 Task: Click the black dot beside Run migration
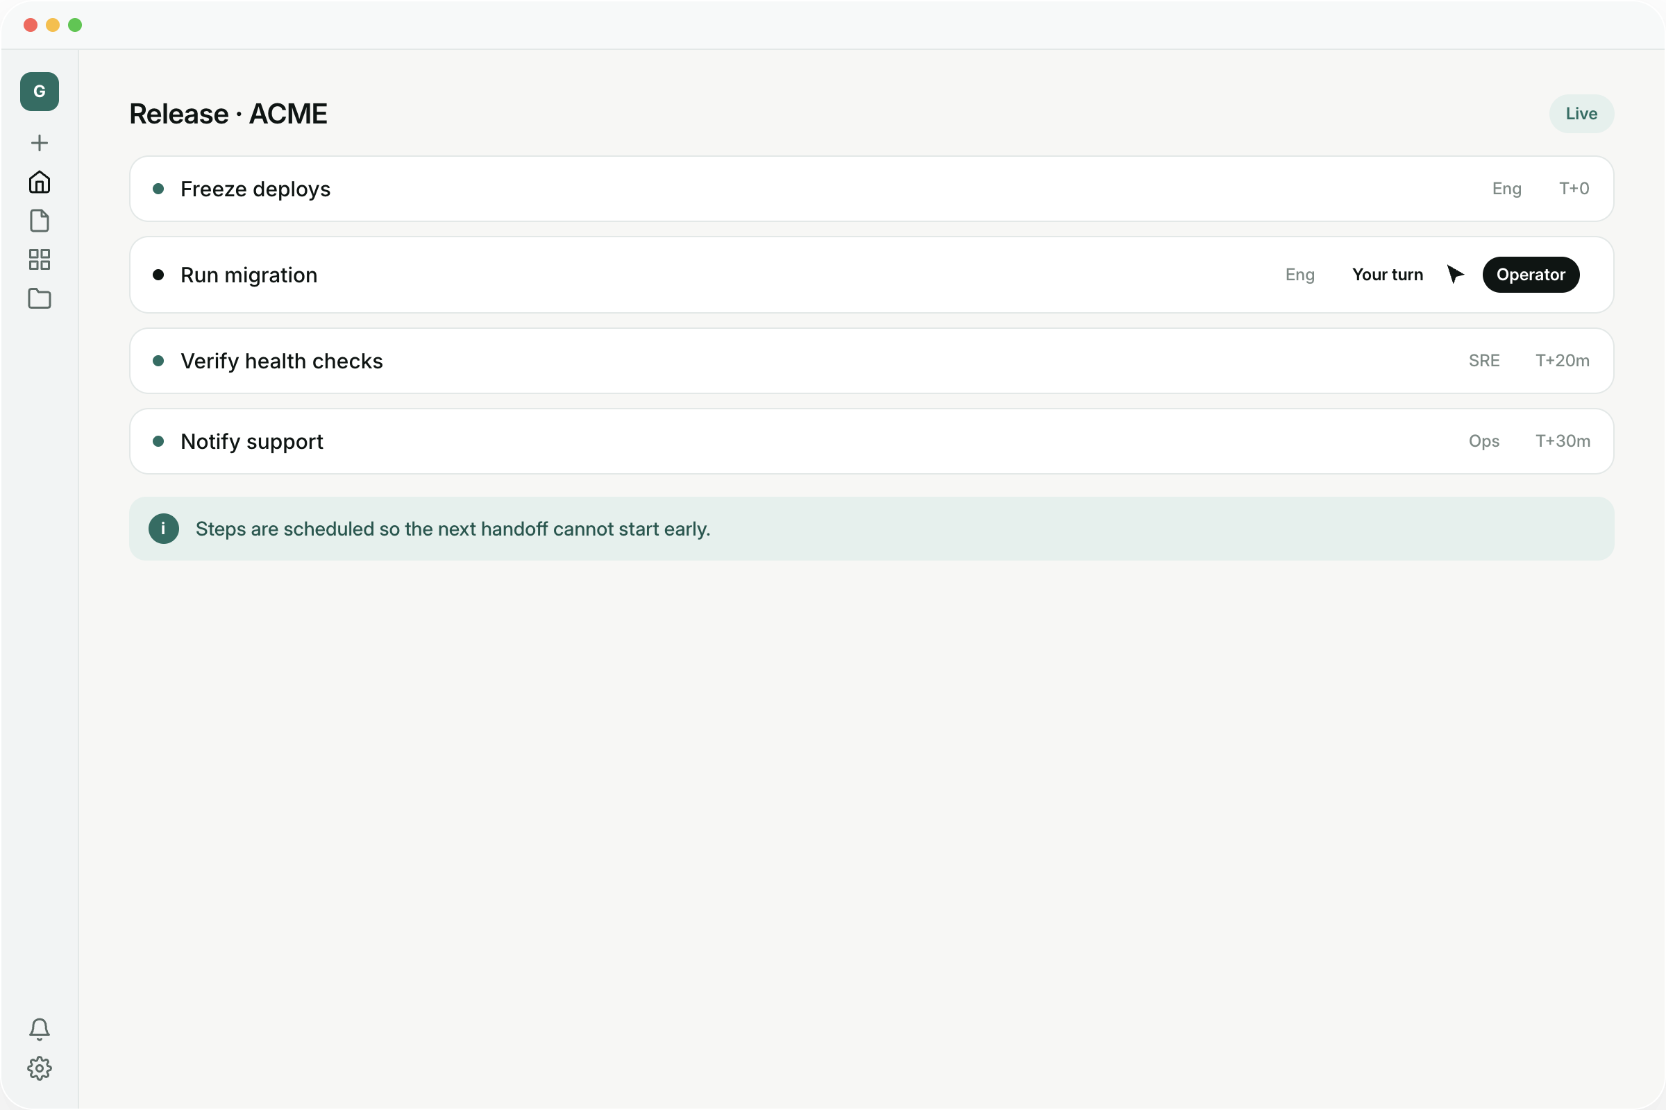click(159, 275)
